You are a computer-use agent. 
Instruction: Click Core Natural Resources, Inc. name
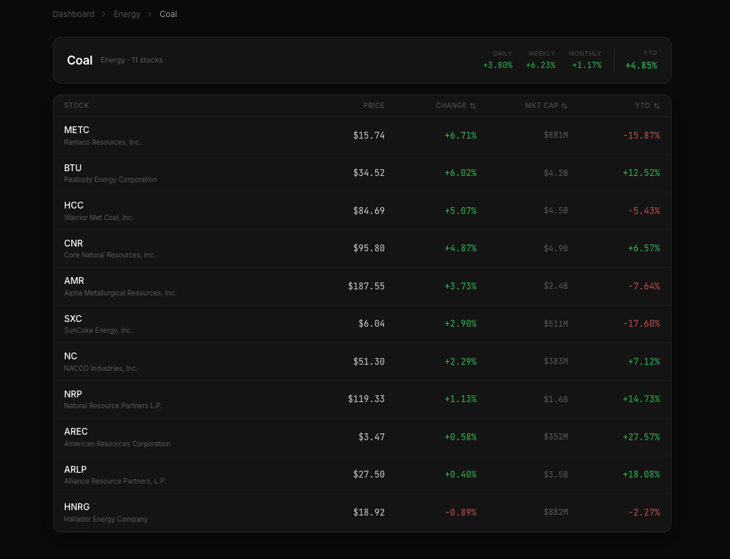[x=110, y=255]
